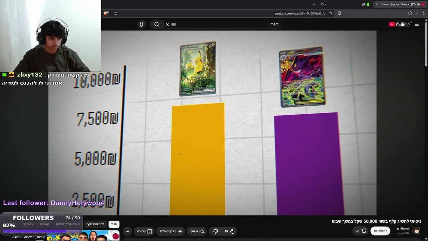
Task: Open site settings icon beside the URL
Action: pyautogui.click(x=331, y=13)
